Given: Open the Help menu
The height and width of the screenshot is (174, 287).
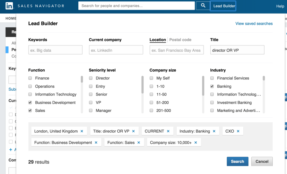Looking at the screenshot, I should (x=280, y=6).
